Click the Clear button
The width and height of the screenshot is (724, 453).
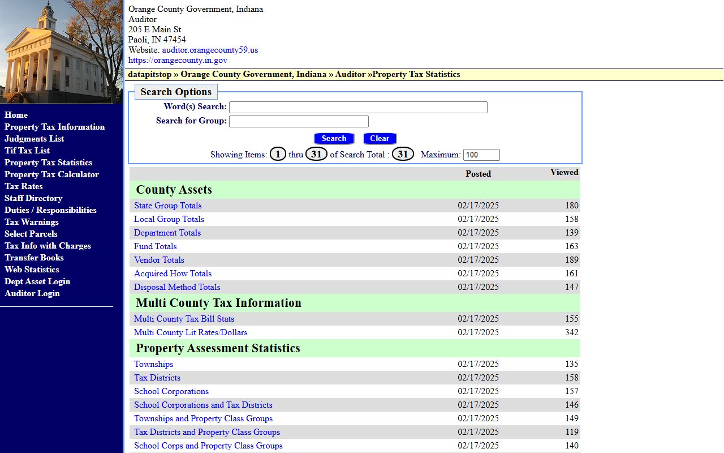point(380,139)
